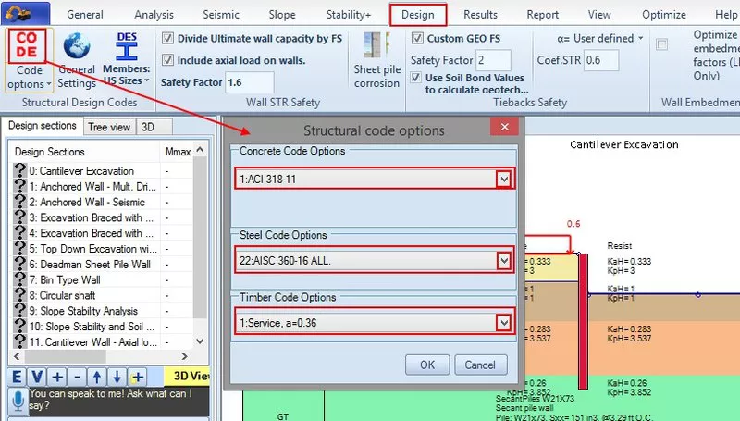The image size is (740, 421).
Task: Click the DES Members steel section icon
Action: click(x=127, y=45)
